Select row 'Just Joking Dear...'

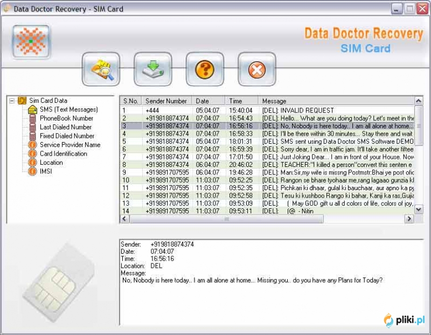pyautogui.click(x=267, y=157)
